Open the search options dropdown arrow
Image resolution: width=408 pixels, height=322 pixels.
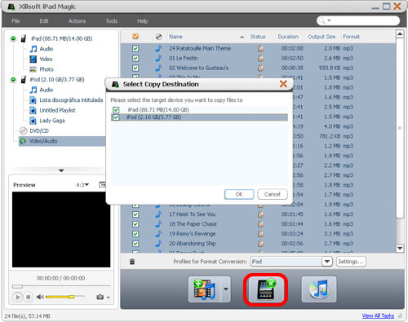pyautogui.click(x=329, y=20)
